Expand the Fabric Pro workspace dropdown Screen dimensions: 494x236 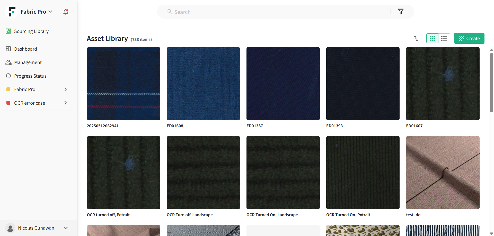pos(50,12)
